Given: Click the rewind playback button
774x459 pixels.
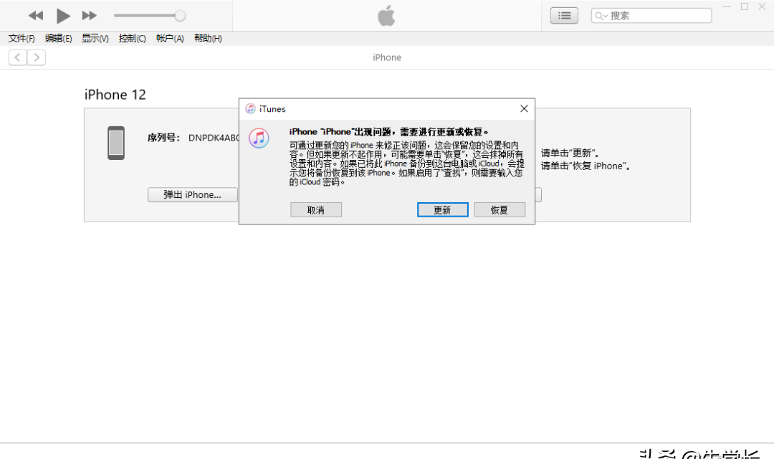Looking at the screenshot, I should [36, 16].
